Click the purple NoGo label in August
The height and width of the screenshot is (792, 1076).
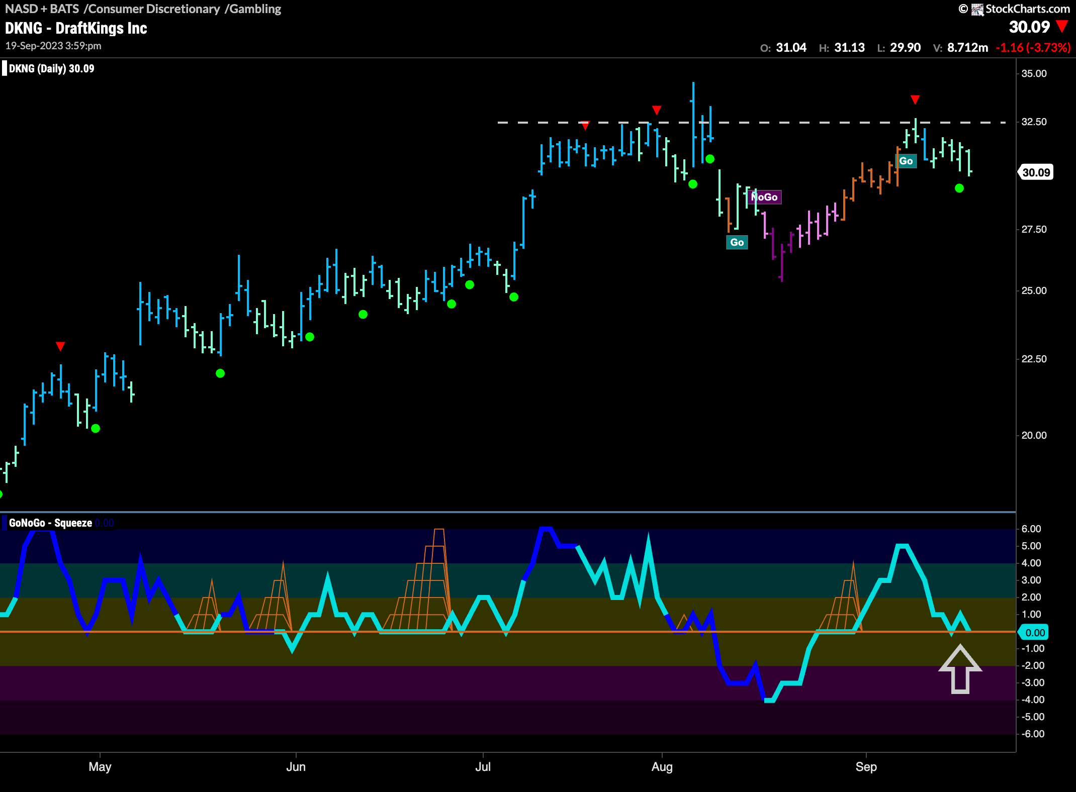coord(764,197)
